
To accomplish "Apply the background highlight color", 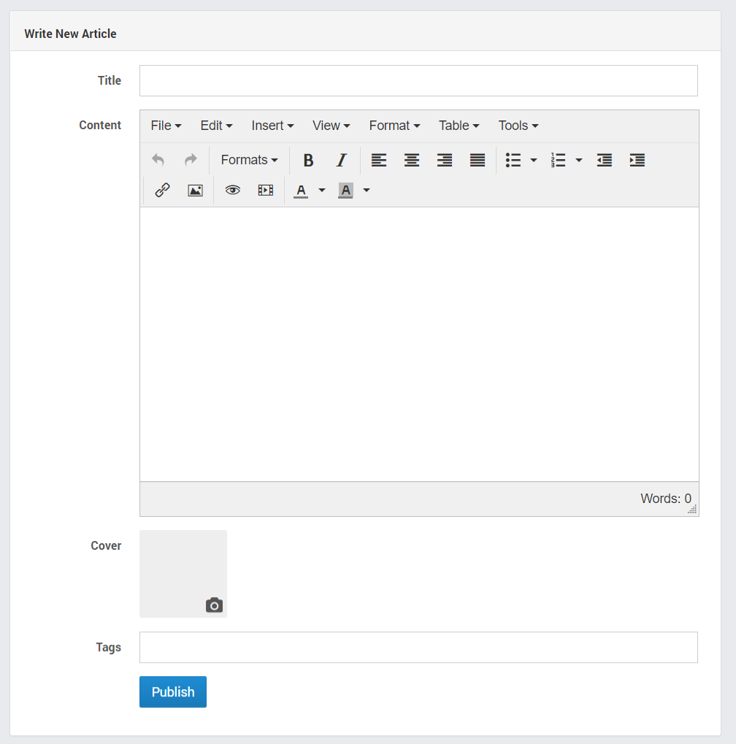I will click(345, 191).
